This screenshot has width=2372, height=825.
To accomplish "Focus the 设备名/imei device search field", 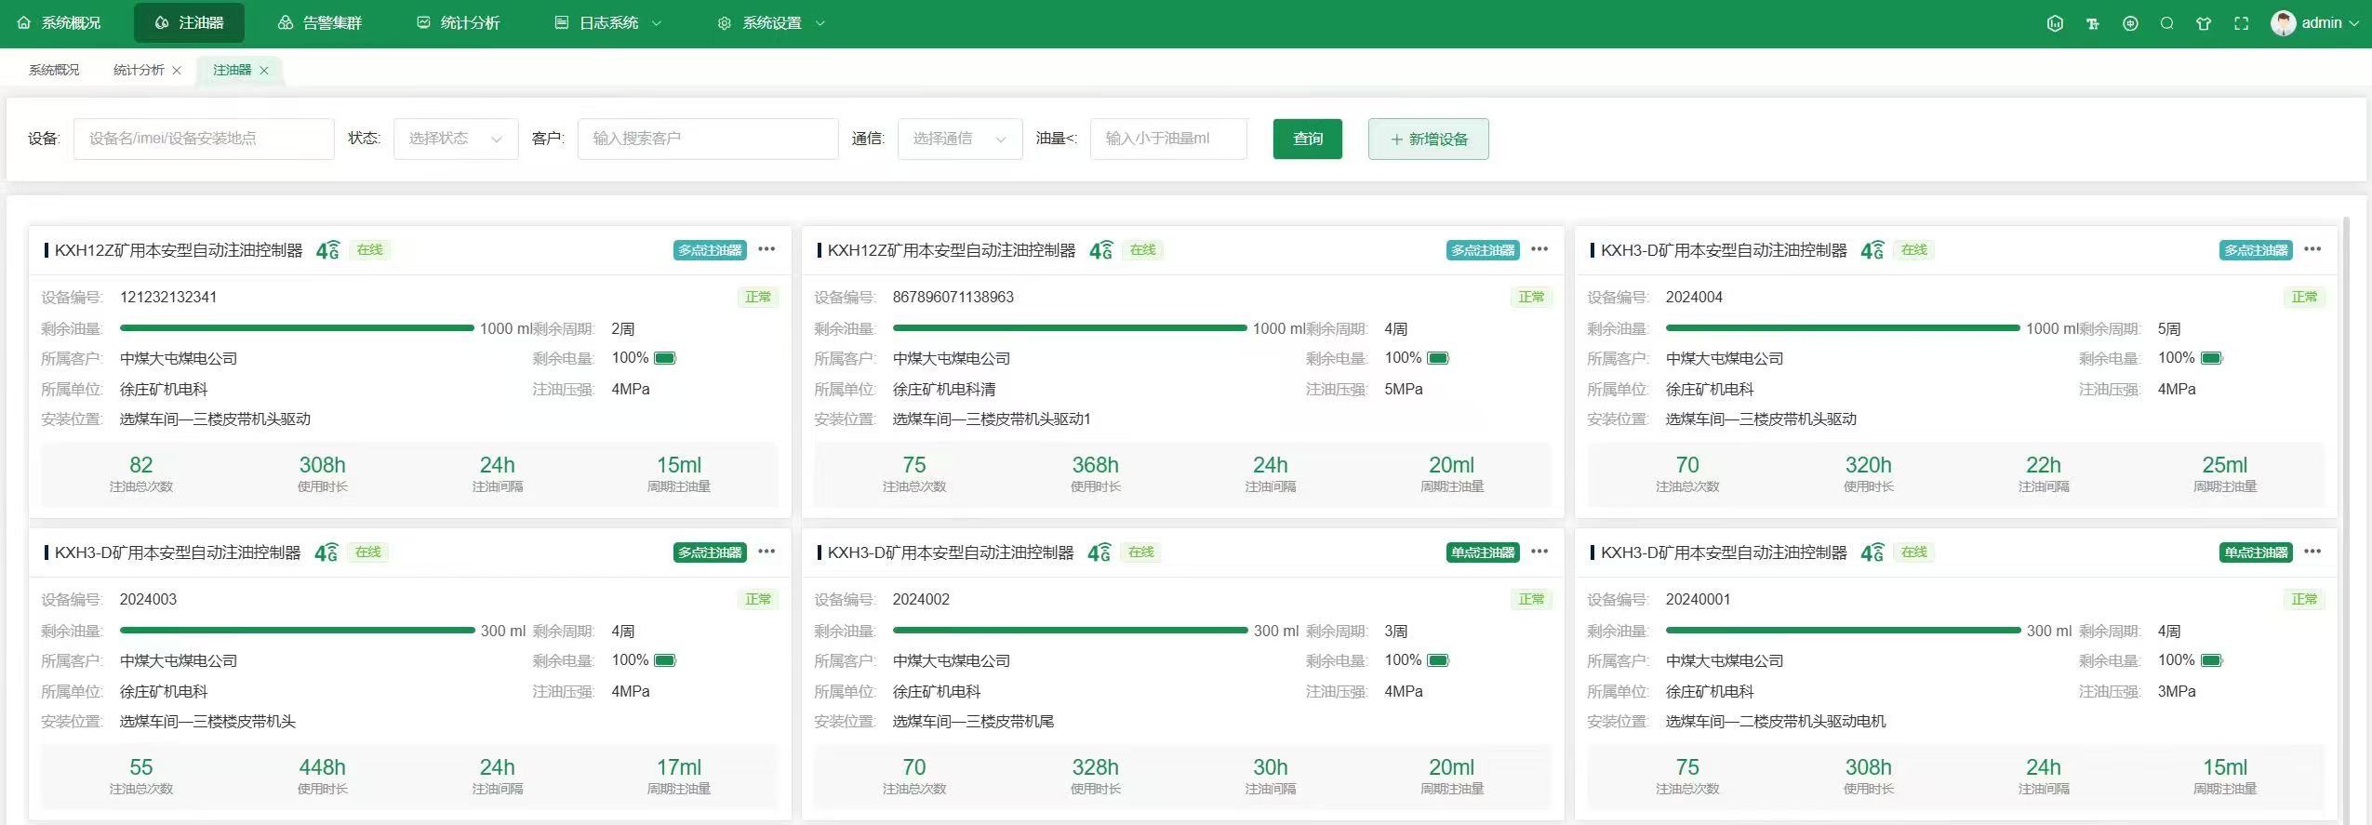I will (204, 139).
